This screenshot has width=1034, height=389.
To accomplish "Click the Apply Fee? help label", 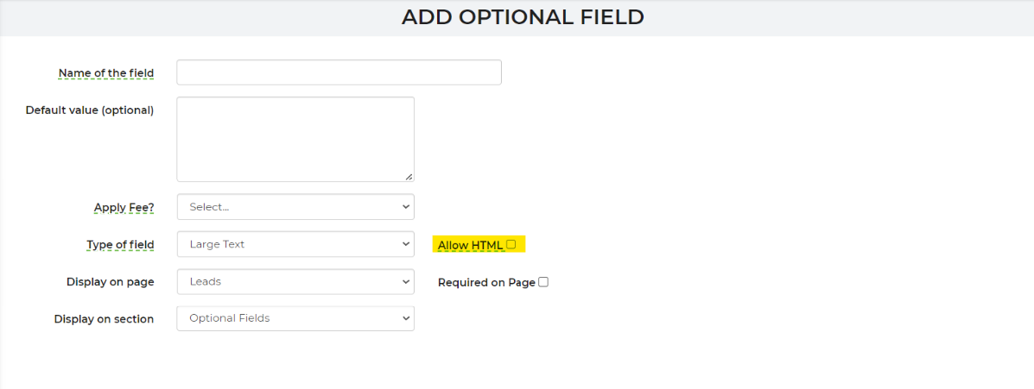I will [124, 208].
